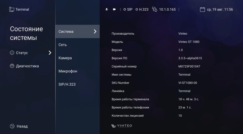Click the 'Серийный номер' label
The width and height of the screenshot is (243, 134).
tap(124, 66)
